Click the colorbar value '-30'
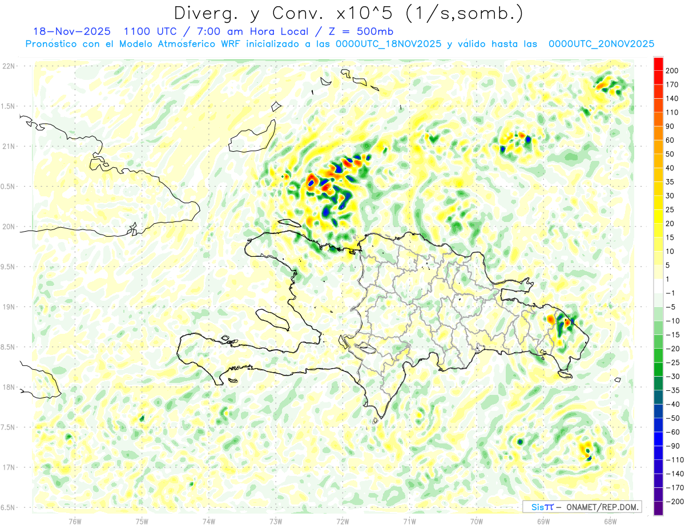685x529 pixels. pos(672,377)
